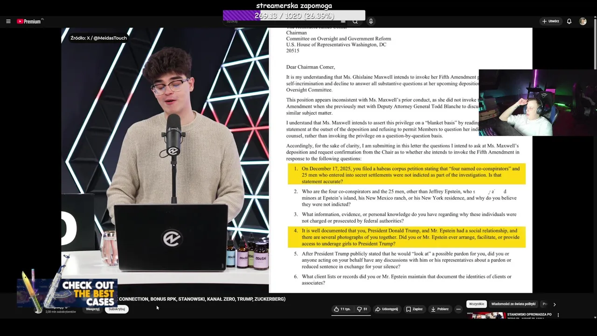Show more filter chips with right arrow
The image size is (597, 336).
pyautogui.click(x=554, y=304)
